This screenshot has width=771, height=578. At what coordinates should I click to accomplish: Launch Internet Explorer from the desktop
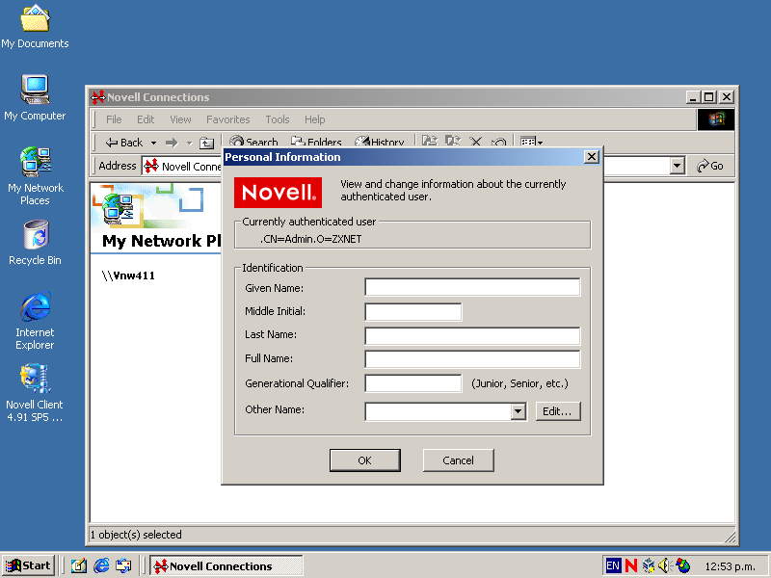pyautogui.click(x=35, y=321)
